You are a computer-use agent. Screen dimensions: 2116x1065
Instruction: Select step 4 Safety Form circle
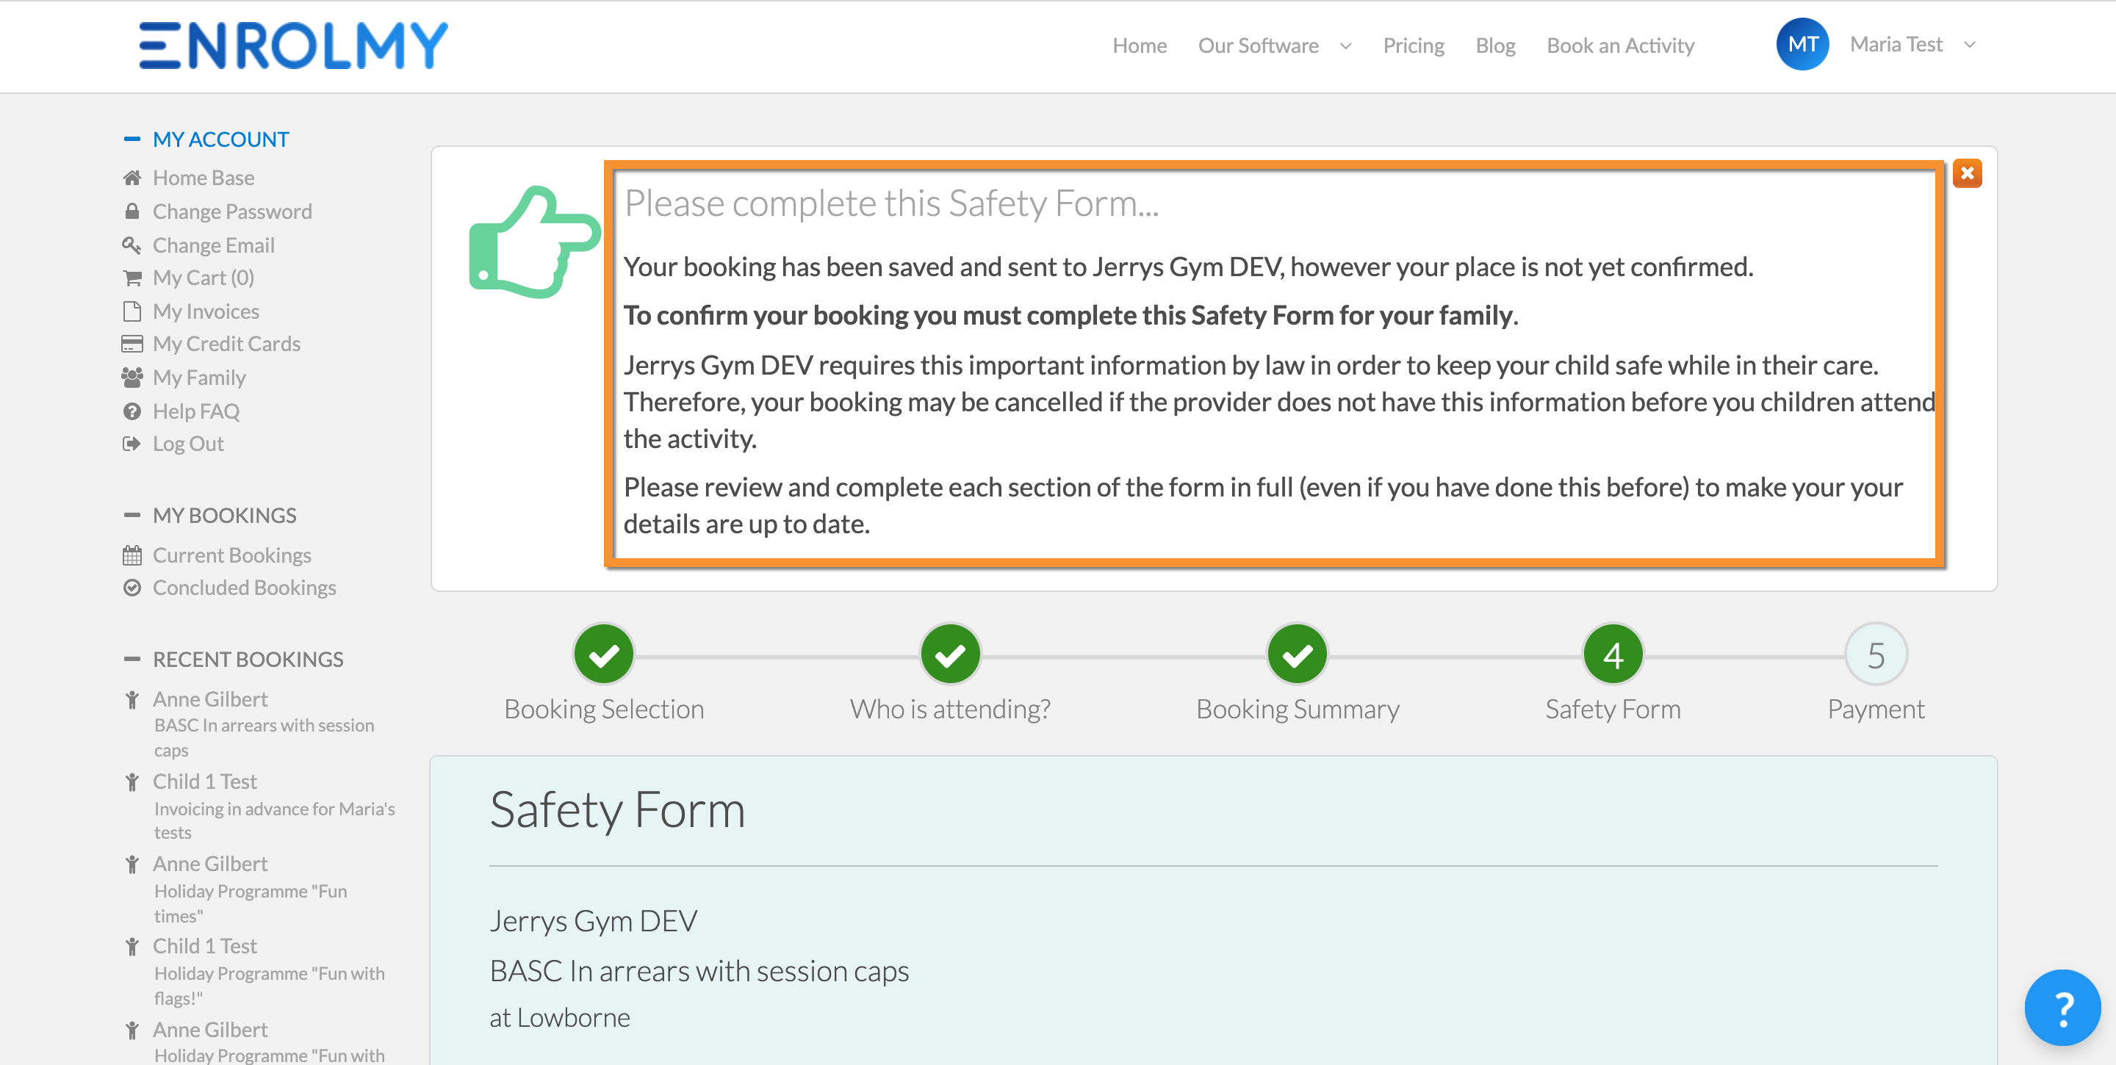click(1613, 654)
